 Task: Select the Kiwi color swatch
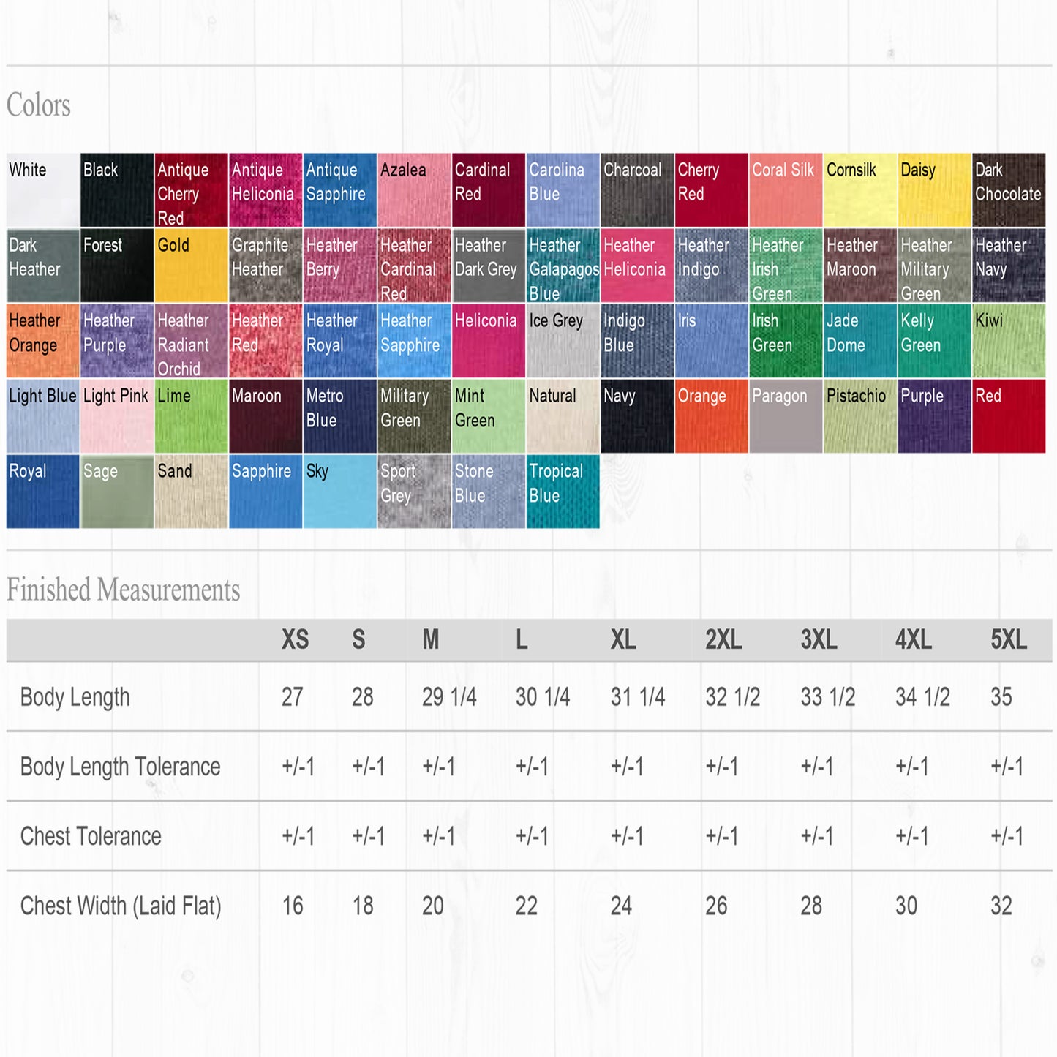(1009, 341)
